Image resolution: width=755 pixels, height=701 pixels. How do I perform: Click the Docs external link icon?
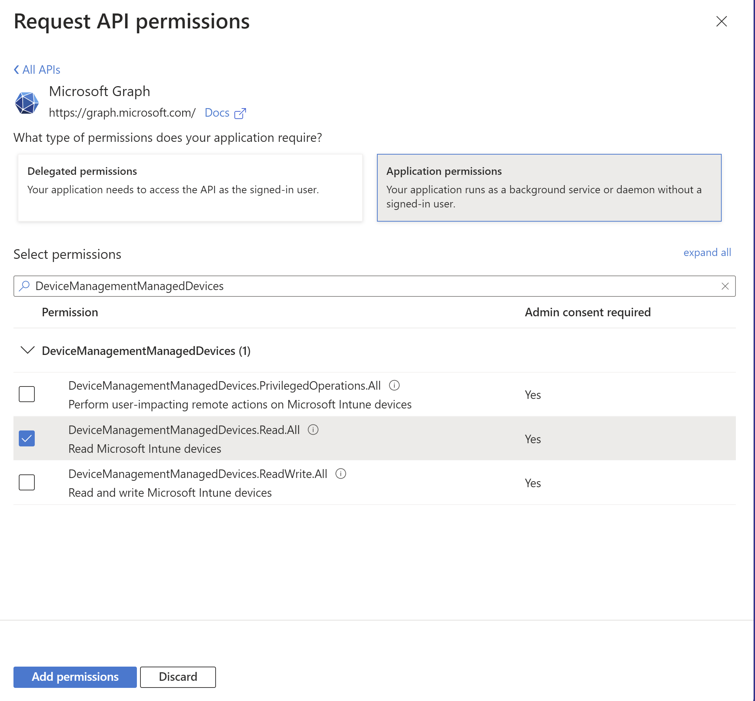(x=240, y=113)
